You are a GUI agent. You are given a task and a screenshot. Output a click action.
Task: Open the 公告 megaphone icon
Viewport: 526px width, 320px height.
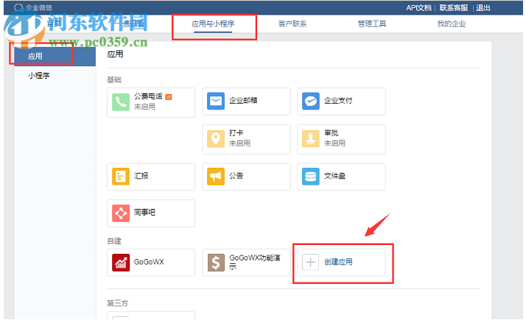point(216,177)
